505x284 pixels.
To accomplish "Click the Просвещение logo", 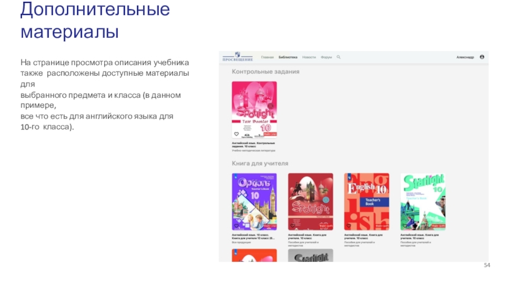I will click(x=238, y=57).
